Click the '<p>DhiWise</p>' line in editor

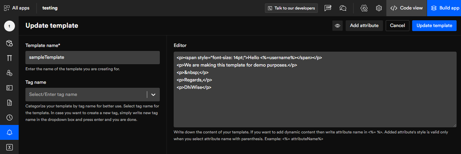[x=194, y=87]
